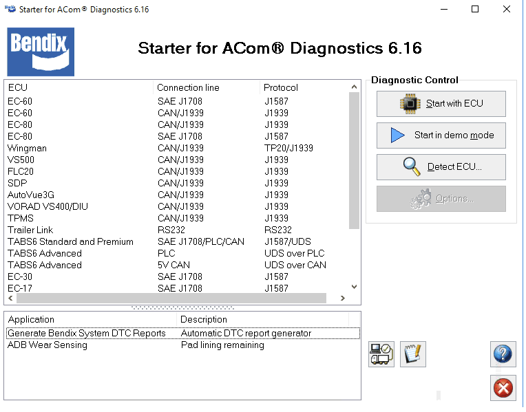The image size is (526, 412).
Task: Click the horizontal scrollbar right arrow
Action: click(x=342, y=298)
